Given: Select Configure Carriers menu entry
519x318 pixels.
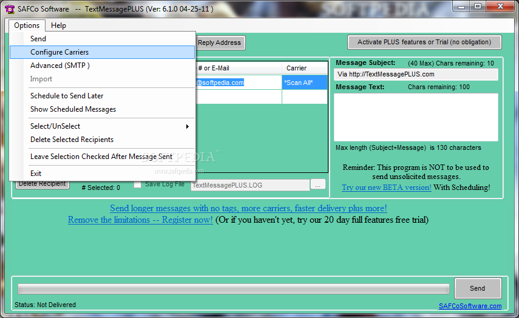Looking at the screenshot, I should (102, 52).
